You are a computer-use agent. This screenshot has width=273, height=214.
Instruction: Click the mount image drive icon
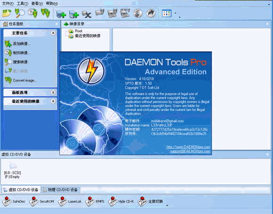pos(100,13)
